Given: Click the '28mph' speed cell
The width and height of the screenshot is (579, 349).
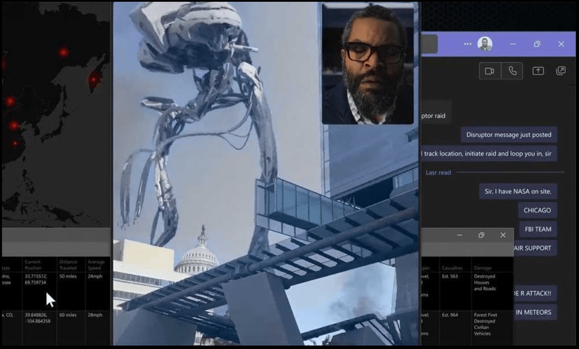Looking at the screenshot, I should 95,315.
